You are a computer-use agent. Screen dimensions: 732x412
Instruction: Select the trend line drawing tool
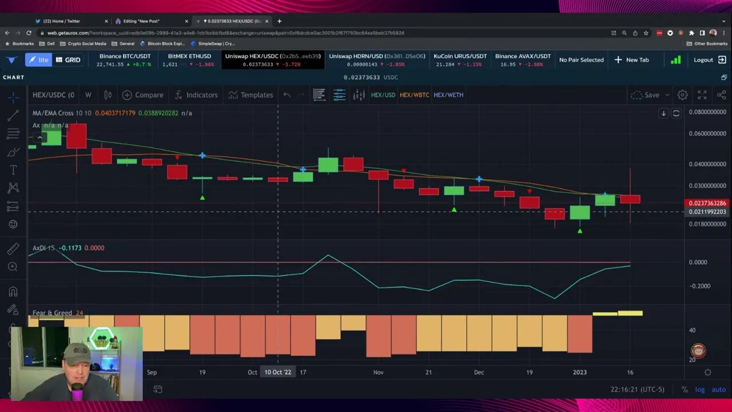tap(13, 116)
